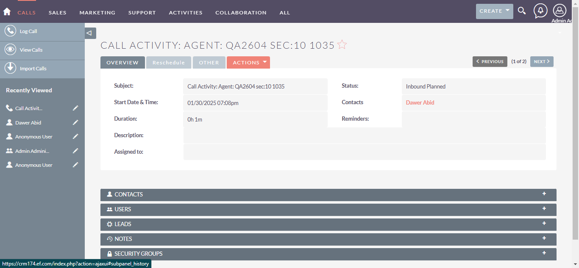Open the search magnifier icon
This screenshot has width=579, height=268.
522,11
